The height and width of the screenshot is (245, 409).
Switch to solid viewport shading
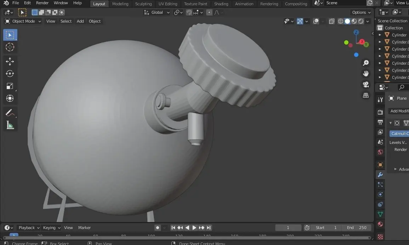click(x=347, y=21)
